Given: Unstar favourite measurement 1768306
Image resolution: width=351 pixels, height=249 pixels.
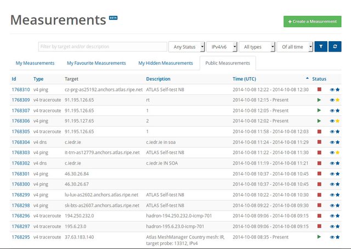Looking at the screenshot, I should click(338, 121).
